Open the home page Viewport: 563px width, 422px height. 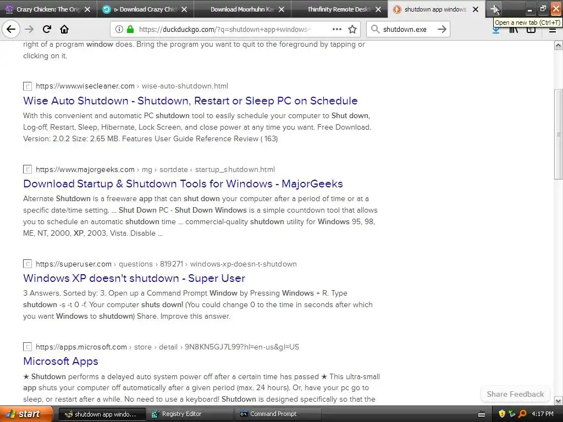click(x=64, y=29)
